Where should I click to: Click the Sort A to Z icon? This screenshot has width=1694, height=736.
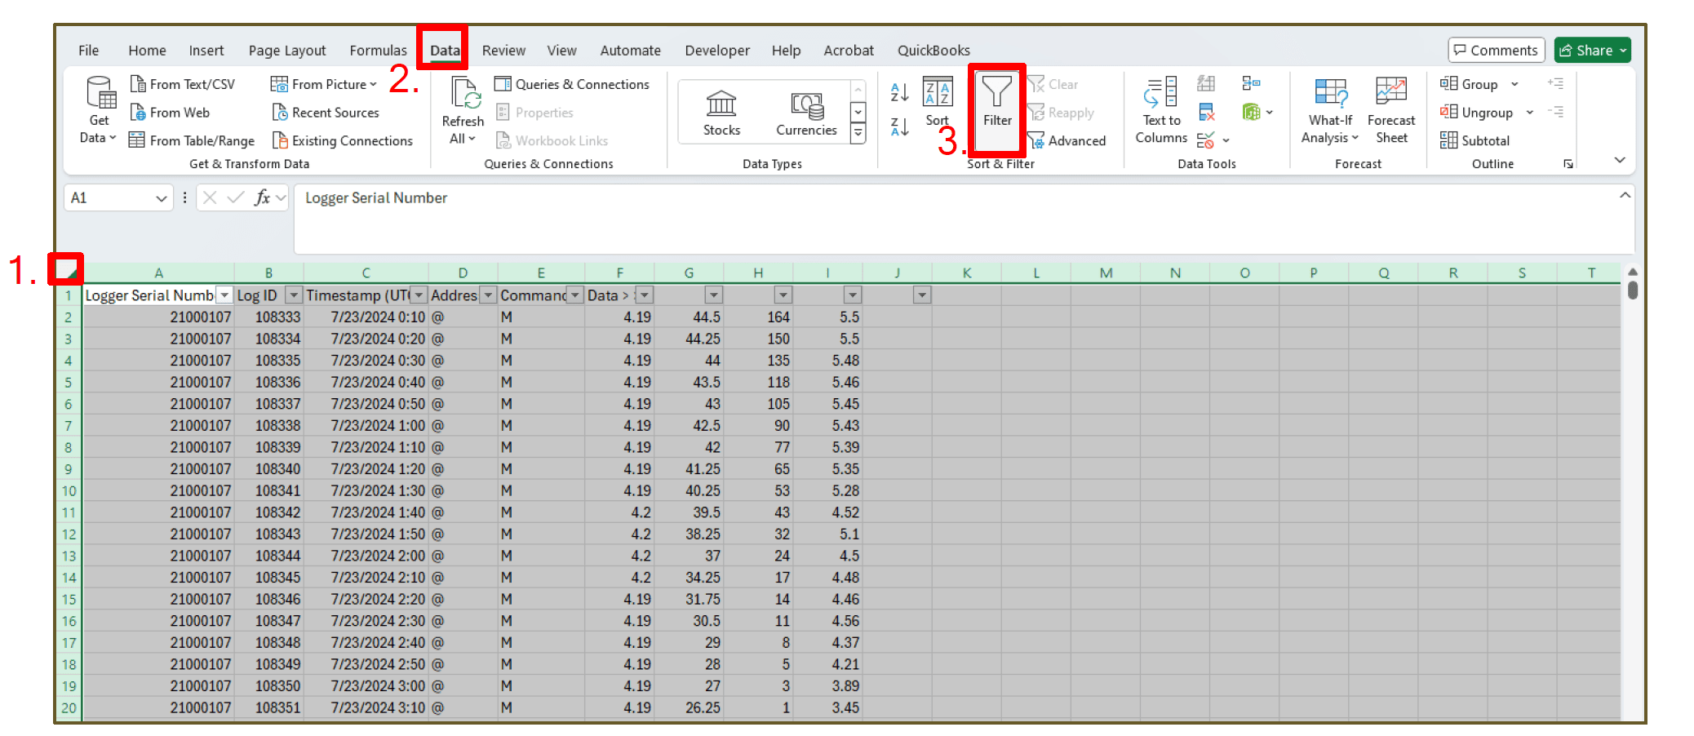(x=899, y=92)
